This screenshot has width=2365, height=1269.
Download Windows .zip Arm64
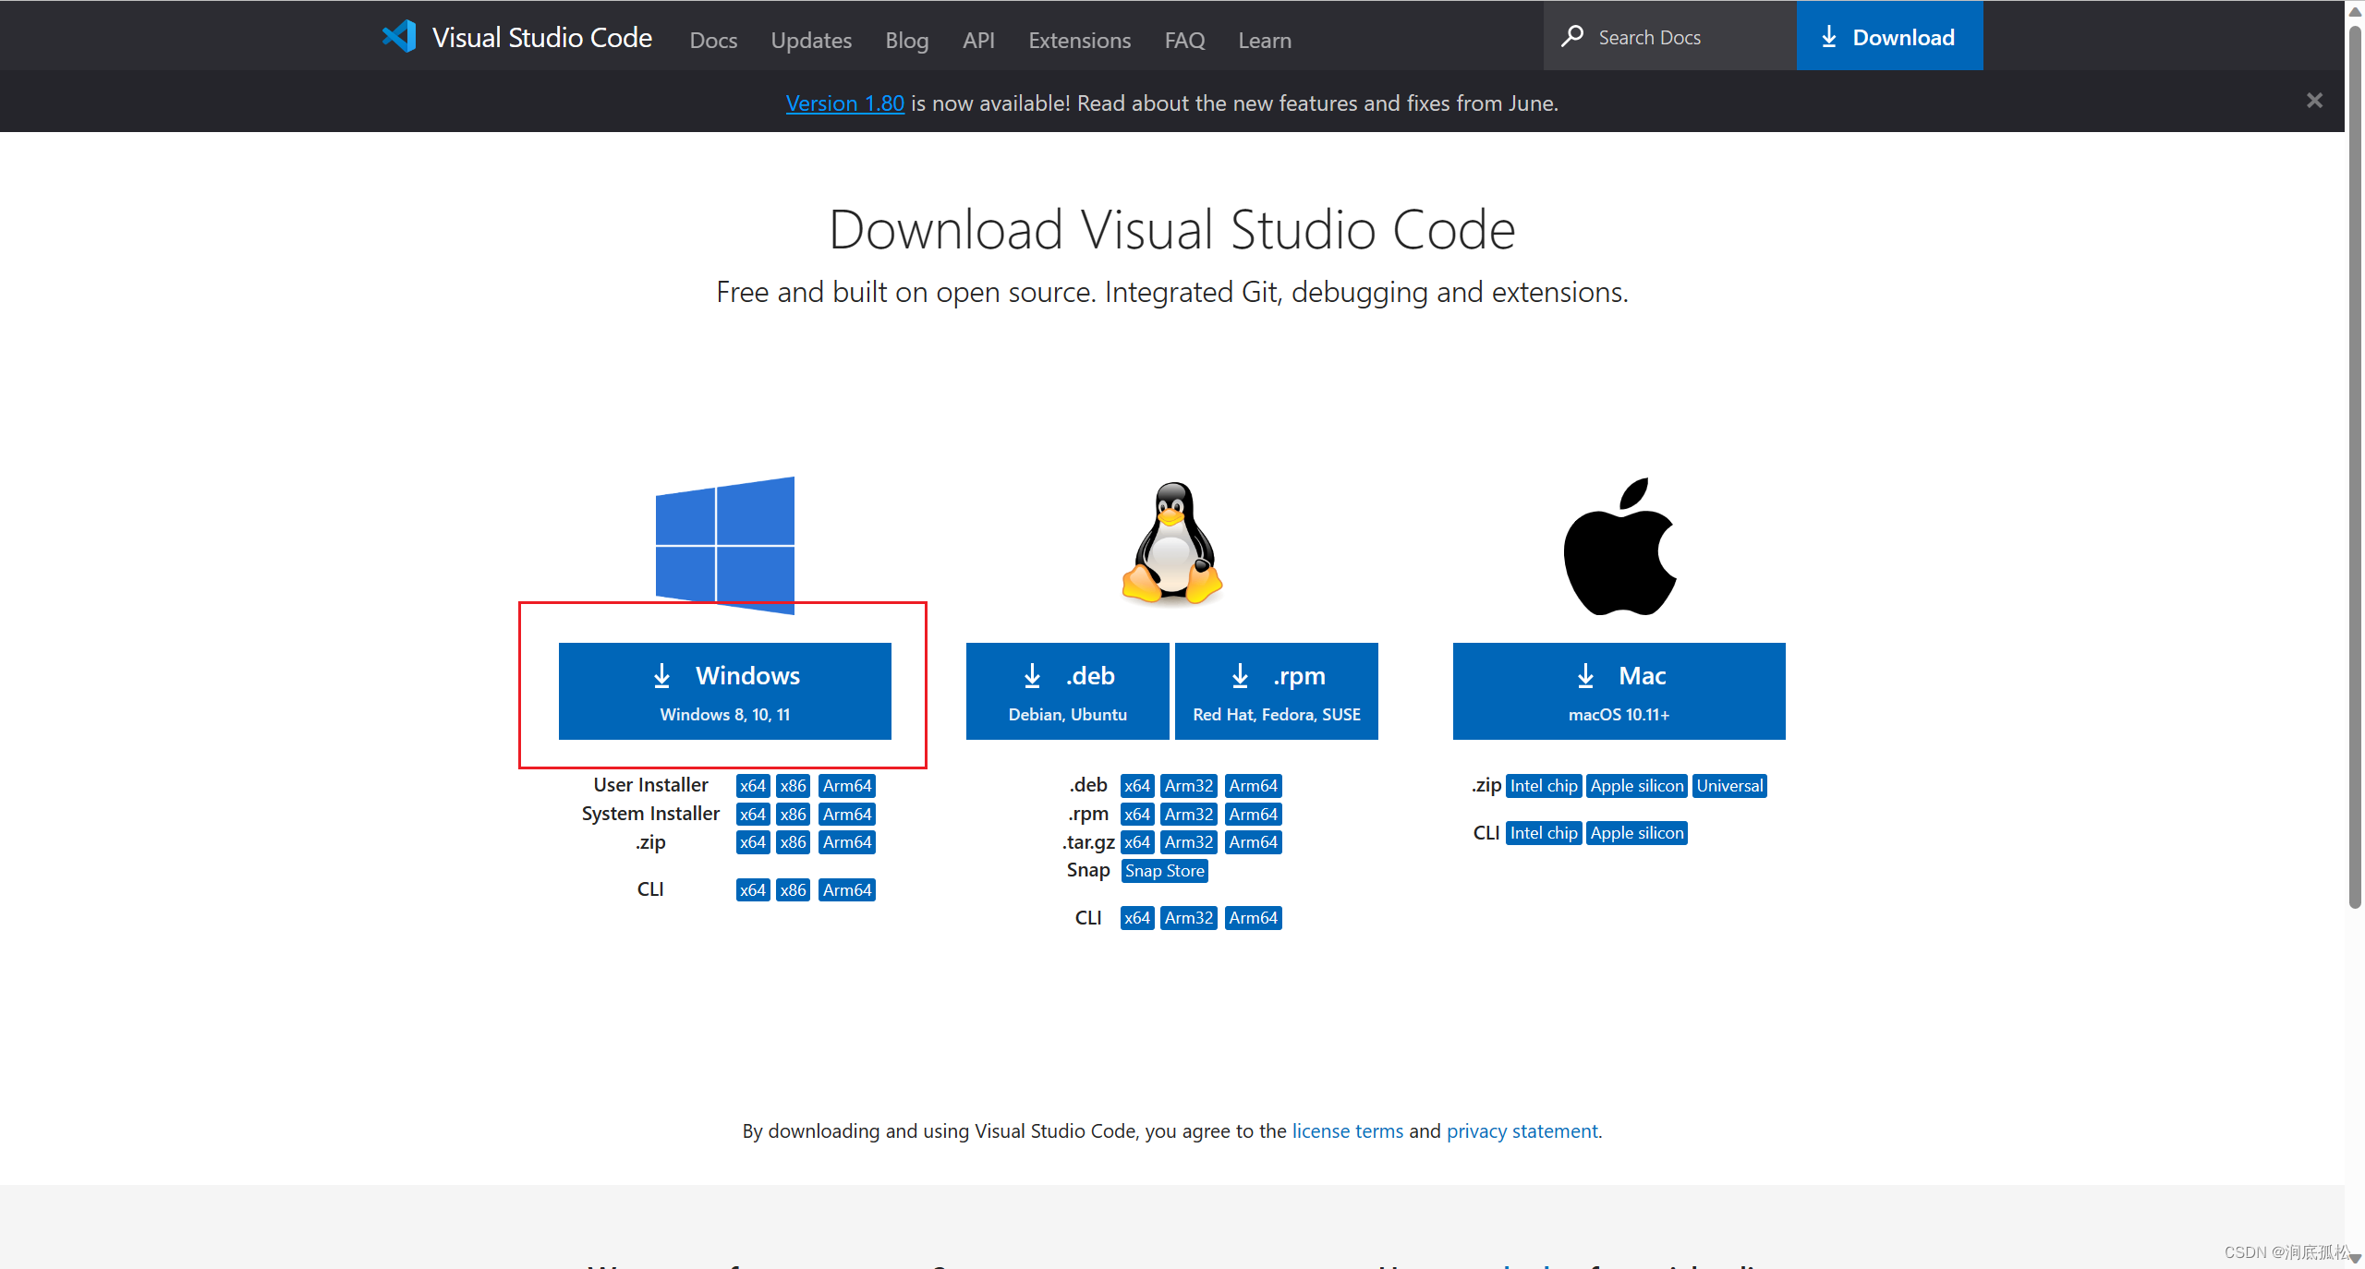click(x=847, y=842)
